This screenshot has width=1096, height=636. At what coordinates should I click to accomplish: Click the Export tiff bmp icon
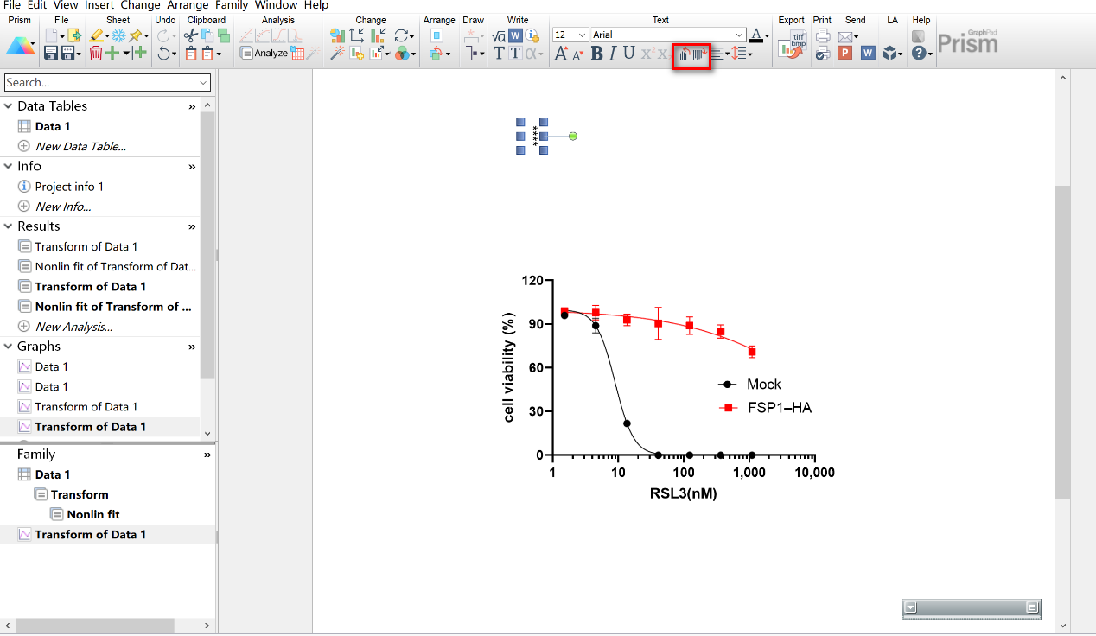point(792,45)
